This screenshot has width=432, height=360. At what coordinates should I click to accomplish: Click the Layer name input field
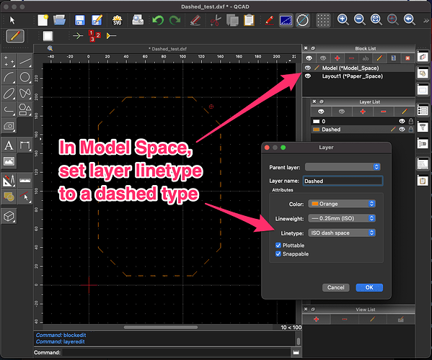coord(343,181)
